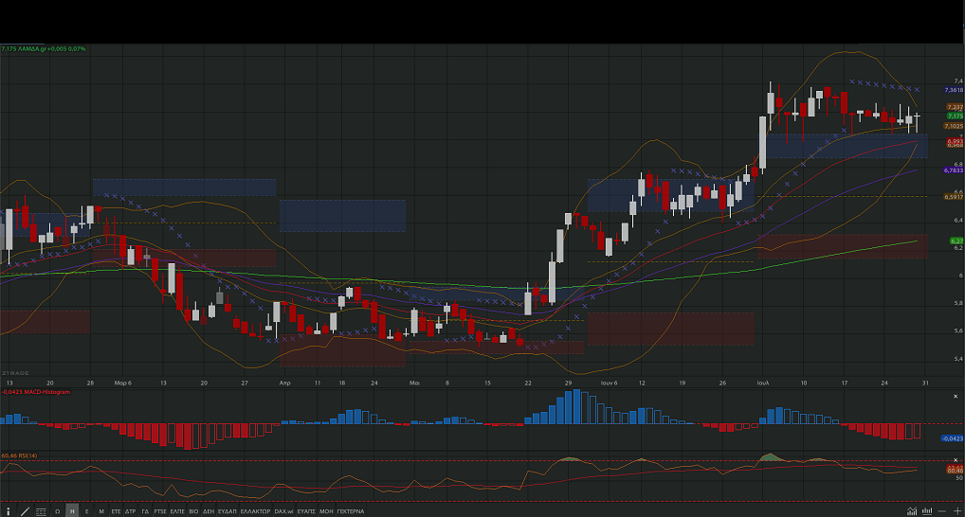This screenshot has height=517, width=965.
Task: Open the list view icon in bottom toolbar
Action: point(41,511)
